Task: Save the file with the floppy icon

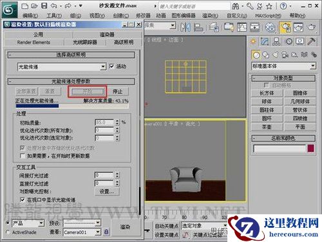Action: point(44,6)
